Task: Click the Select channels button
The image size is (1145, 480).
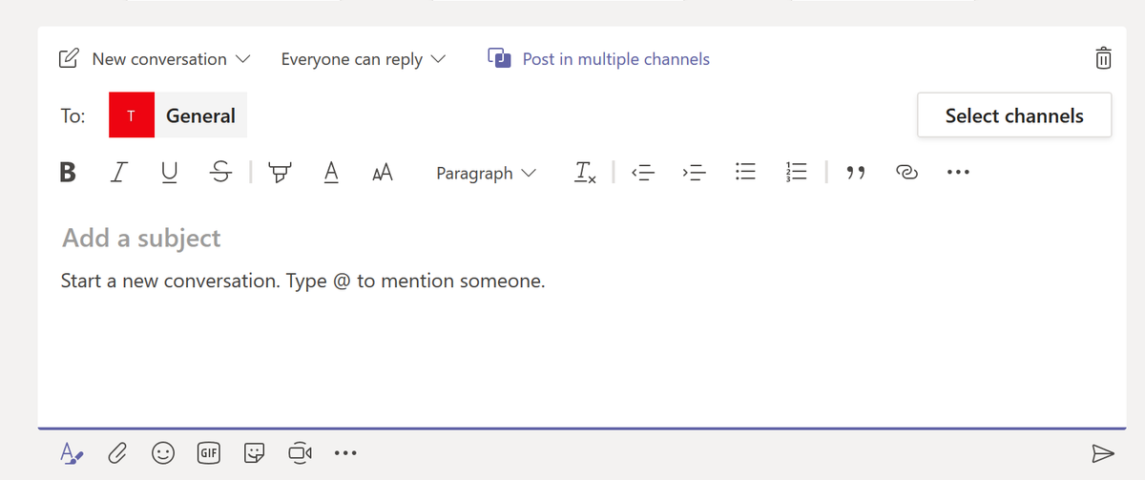Action: [1014, 115]
